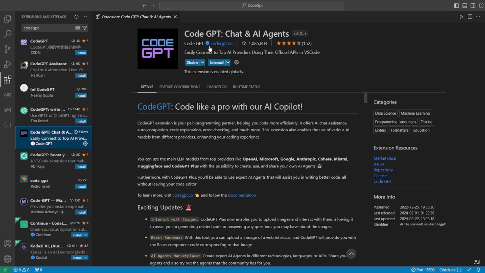Open settings gear beside Uninstall button
485x273 pixels.
pos(237,62)
